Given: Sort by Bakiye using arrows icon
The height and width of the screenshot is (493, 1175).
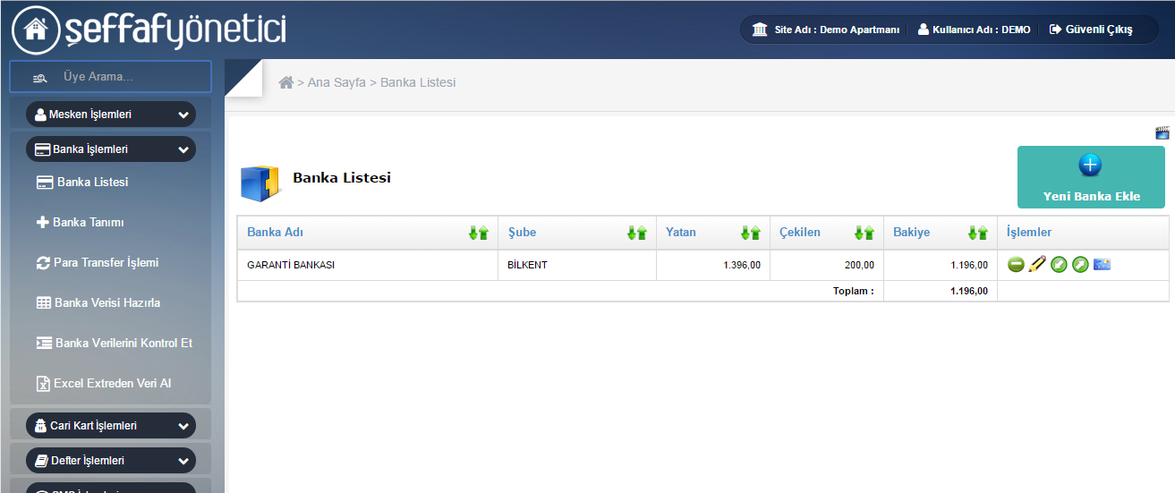Looking at the screenshot, I should (x=977, y=233).
